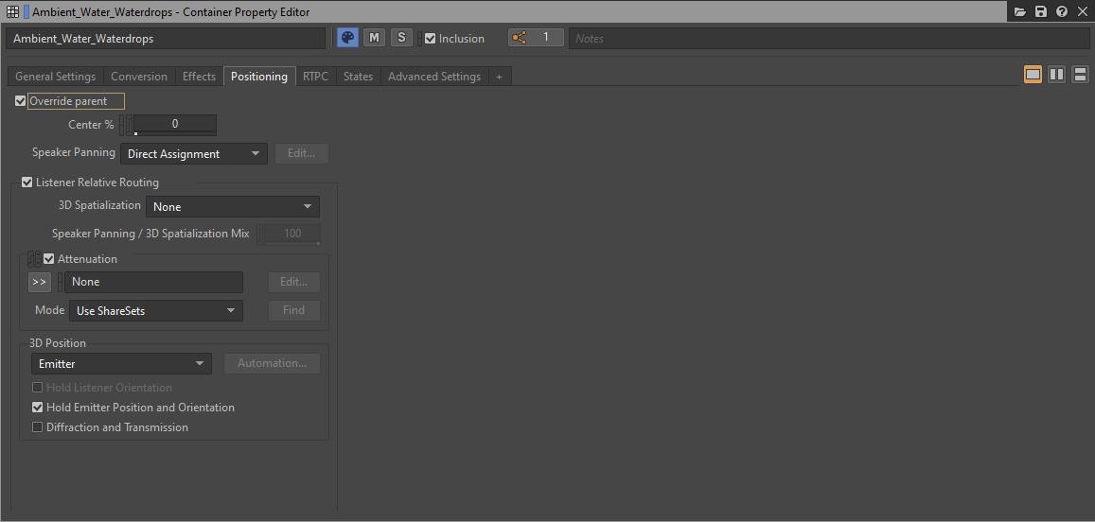Solo the container with the S button
This screenshot has width=1095, height=522.
point(401,38)
